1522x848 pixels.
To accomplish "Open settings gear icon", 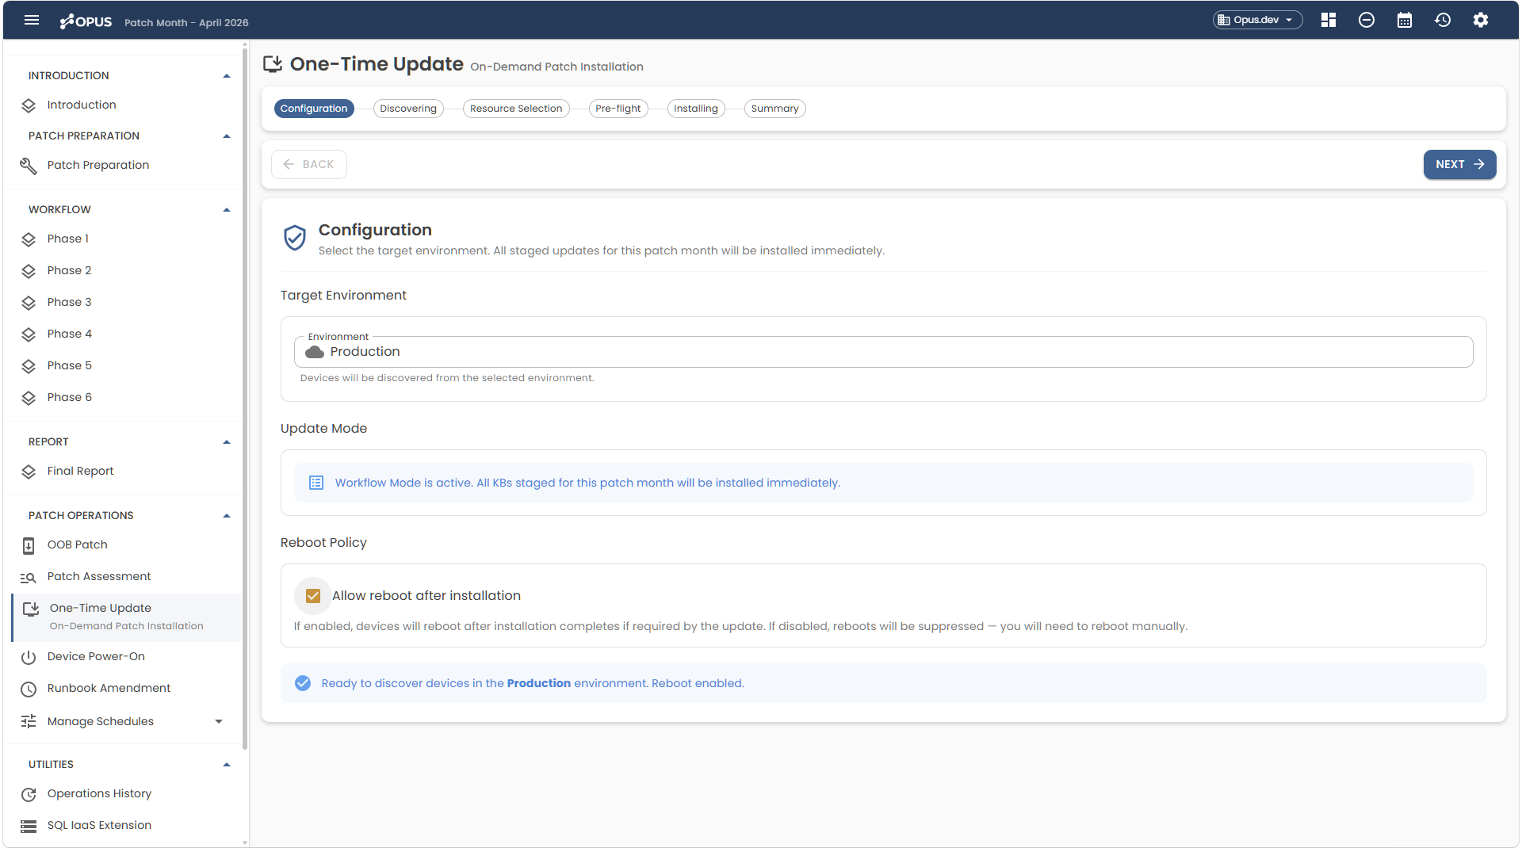I will tap(1481, 21).
